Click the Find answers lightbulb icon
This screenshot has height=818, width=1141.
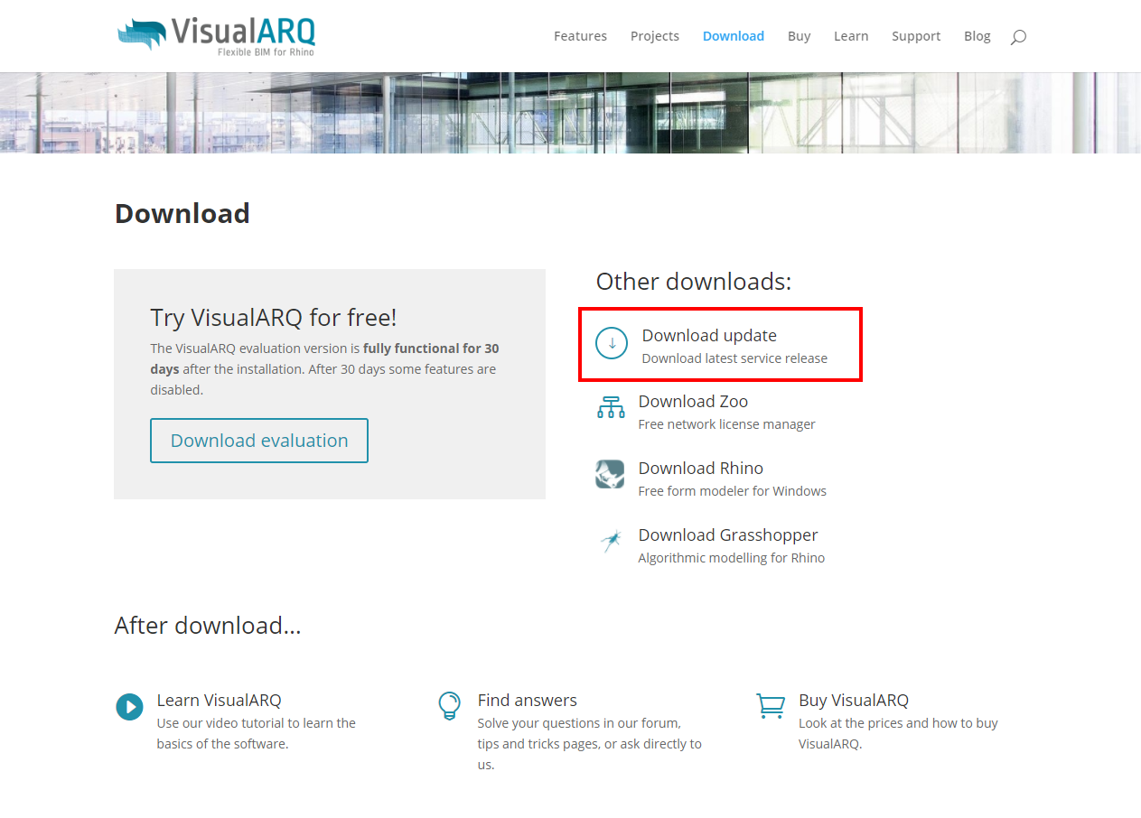pos(449,705)
